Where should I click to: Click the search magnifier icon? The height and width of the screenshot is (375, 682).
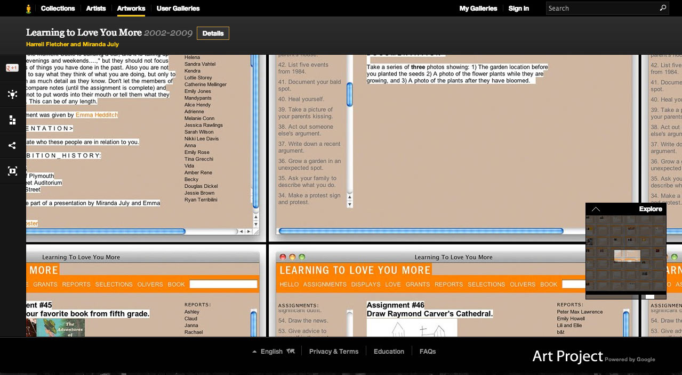click(663, 8)
